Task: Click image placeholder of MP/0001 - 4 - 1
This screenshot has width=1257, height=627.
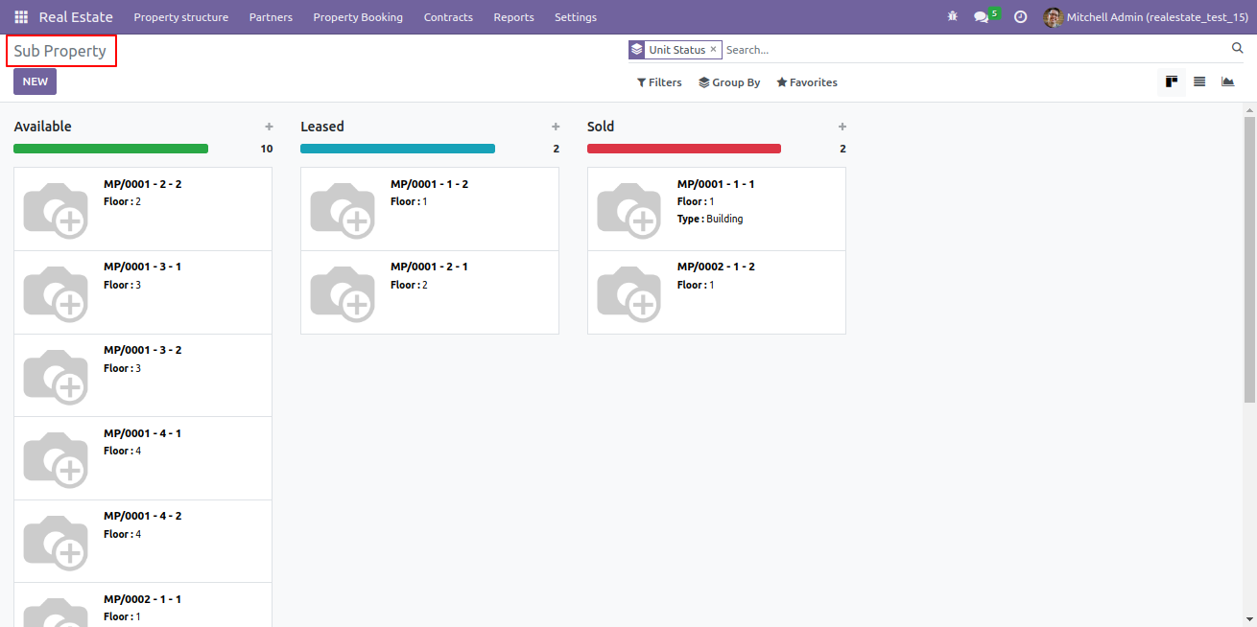Action: click(x=56, y=458)
